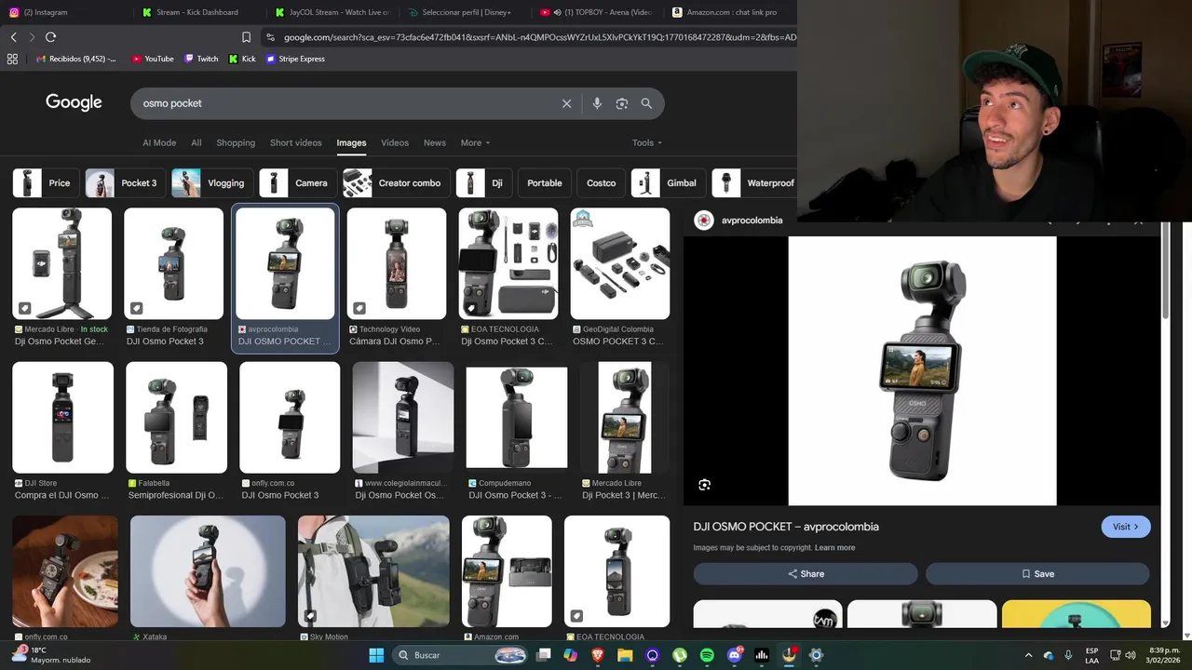Click the Share button in preview panel
This screenshot has width=1192, height=670.
point(806,574)
